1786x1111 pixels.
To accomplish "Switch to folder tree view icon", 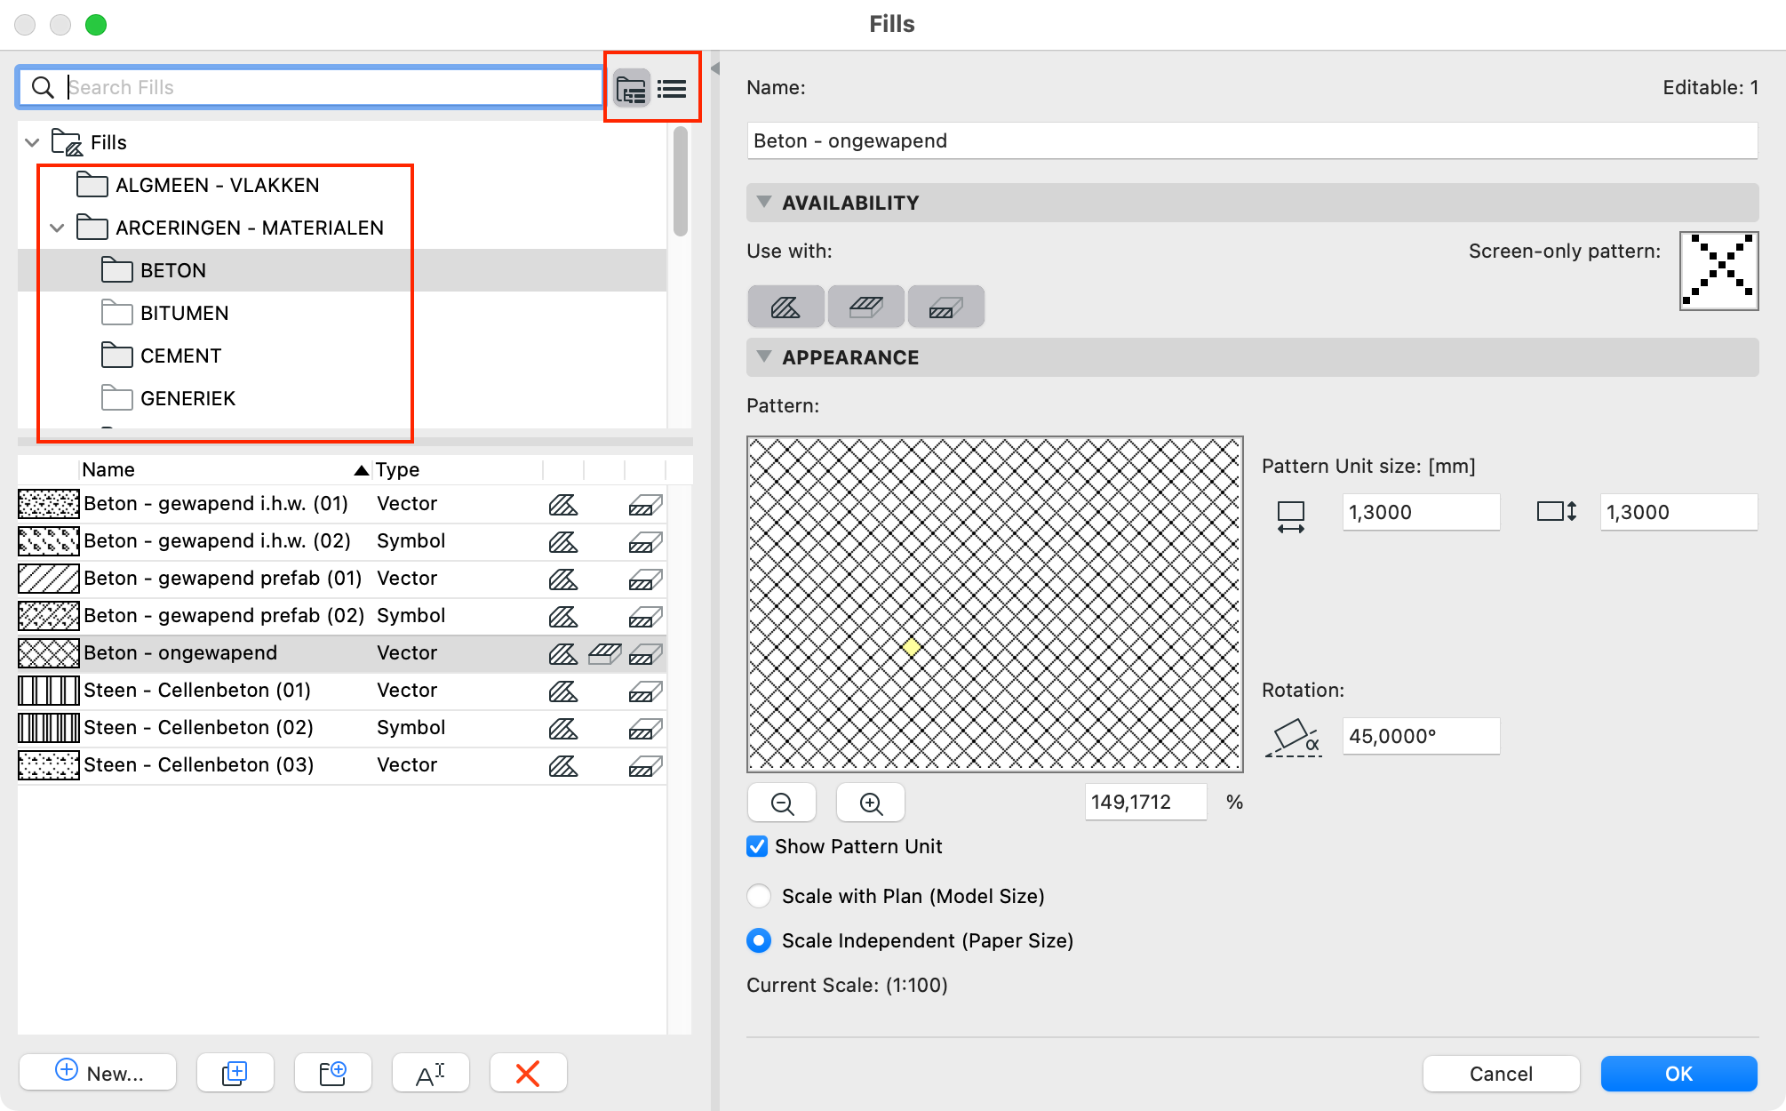I will 632,88.
